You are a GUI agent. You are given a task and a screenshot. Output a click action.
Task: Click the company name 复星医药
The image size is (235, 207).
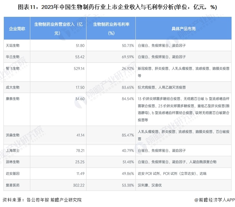13,185
